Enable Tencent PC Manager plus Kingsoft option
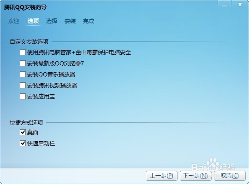 click(23, 52)
